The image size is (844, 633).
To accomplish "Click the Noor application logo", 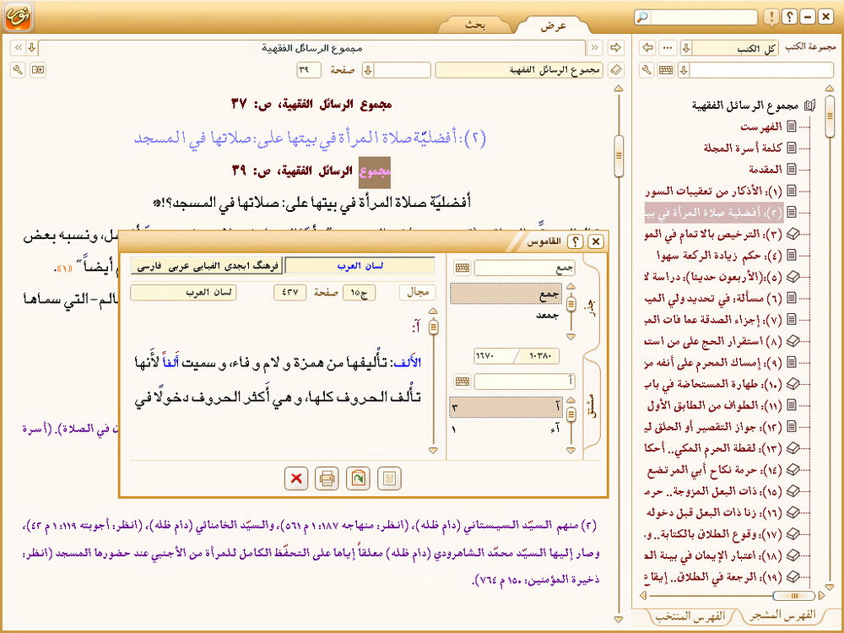I will (x=19, y=17).
